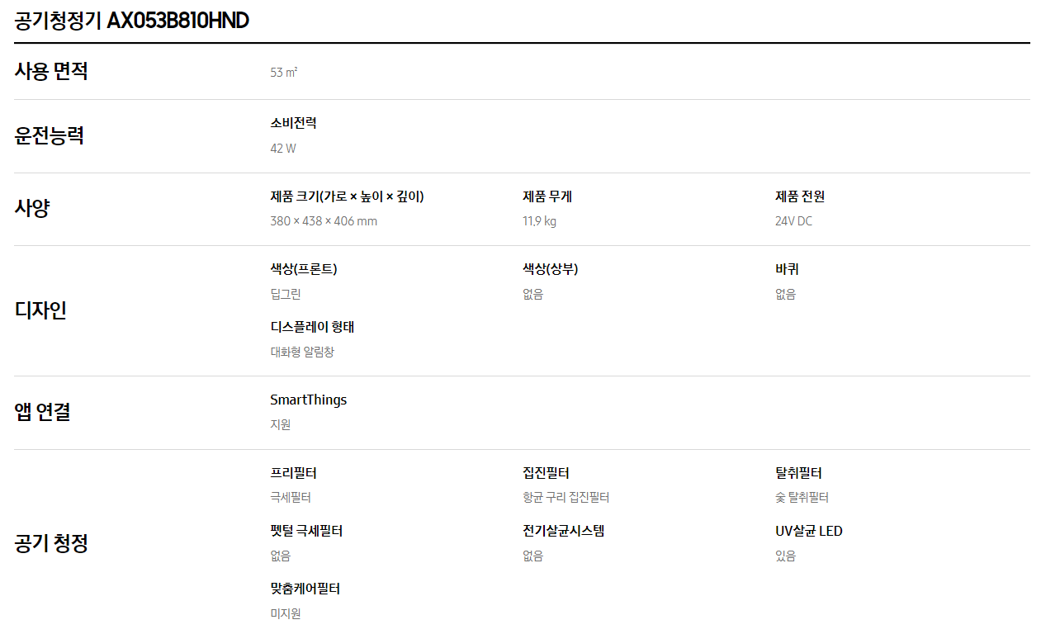1046x634 pixels.
Task: Click the 제품 크기 dimensions label
Action: (x=347, y=196)
